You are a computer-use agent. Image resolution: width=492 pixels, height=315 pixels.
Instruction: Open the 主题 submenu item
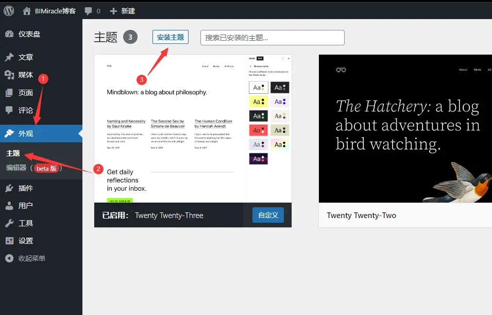pyautogui.click(x=13, y=153)
